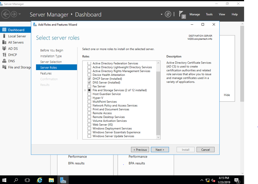Screen dimensions: 258x184
Task: Open the View menu
Action: (x=222, y=14)
